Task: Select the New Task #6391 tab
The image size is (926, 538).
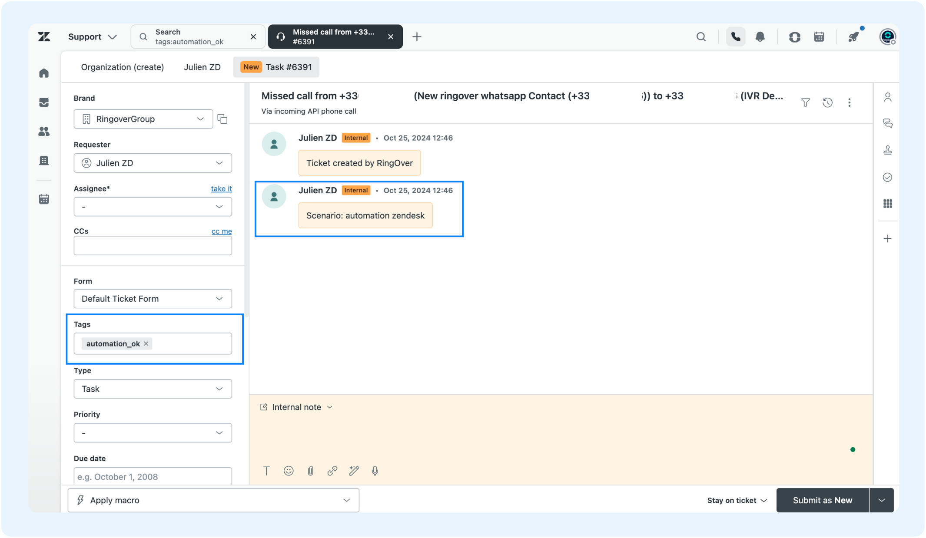Action: pos(276,67)
